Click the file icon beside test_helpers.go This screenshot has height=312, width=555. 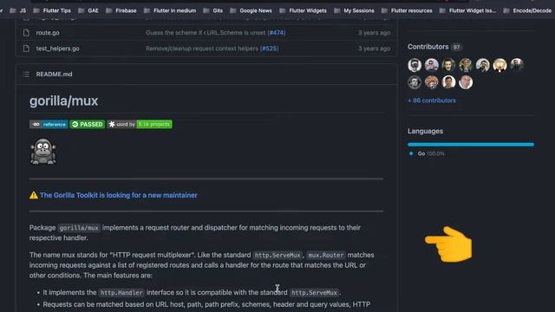tap(26, 49)
